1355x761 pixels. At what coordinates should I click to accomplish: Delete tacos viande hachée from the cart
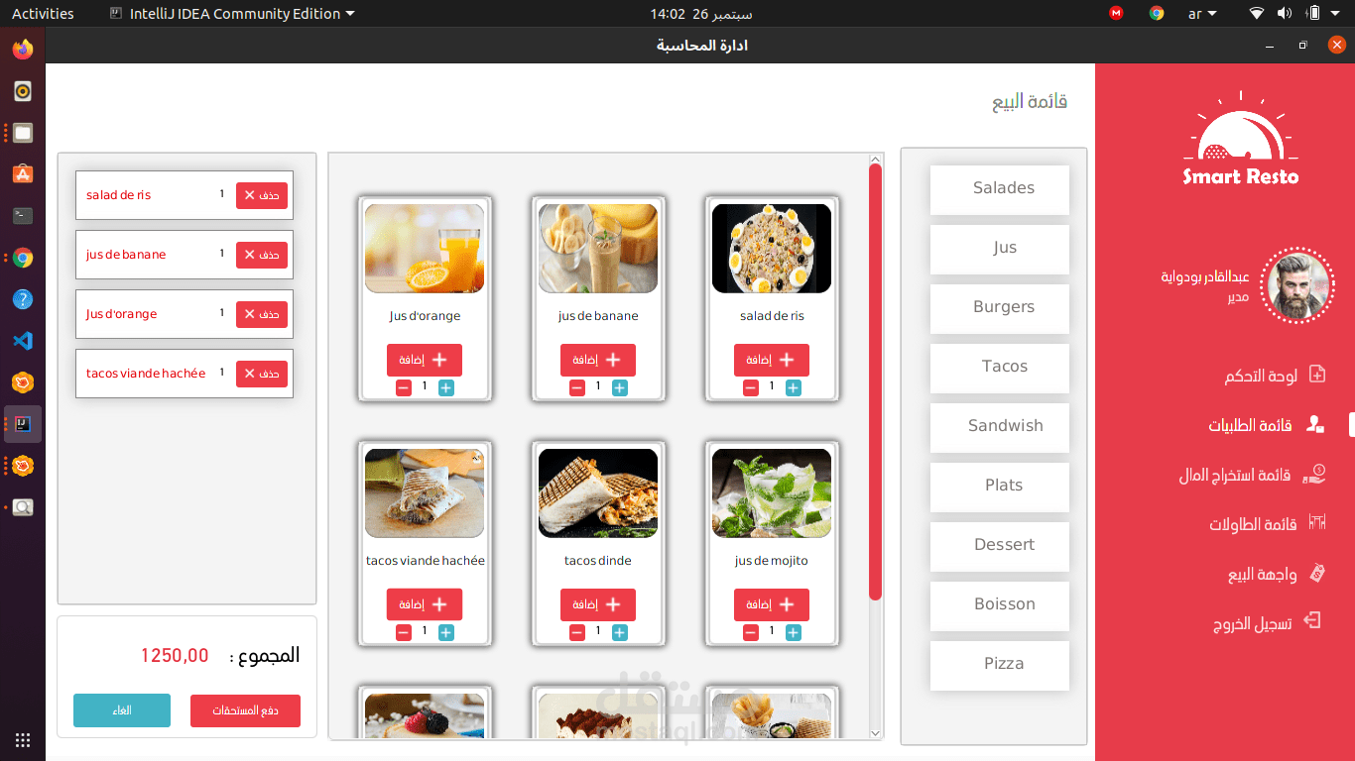pos(262,374)
